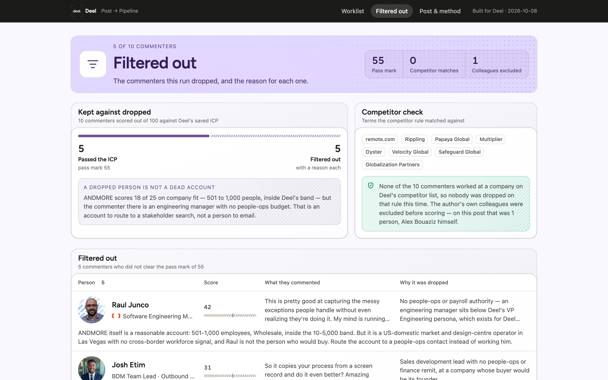The image size is (608, 380).
Task: Click the green shield check icon
Action: (x=371, y=185)
